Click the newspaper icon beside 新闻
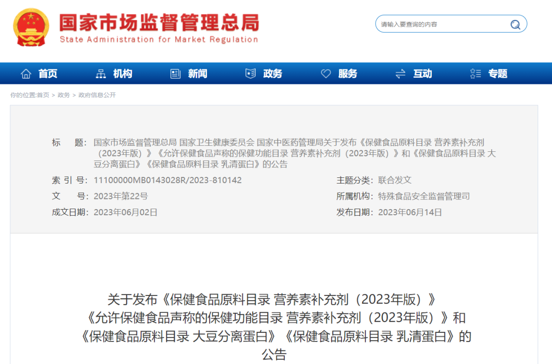The image size is (552, 364). tap(175, 74)
